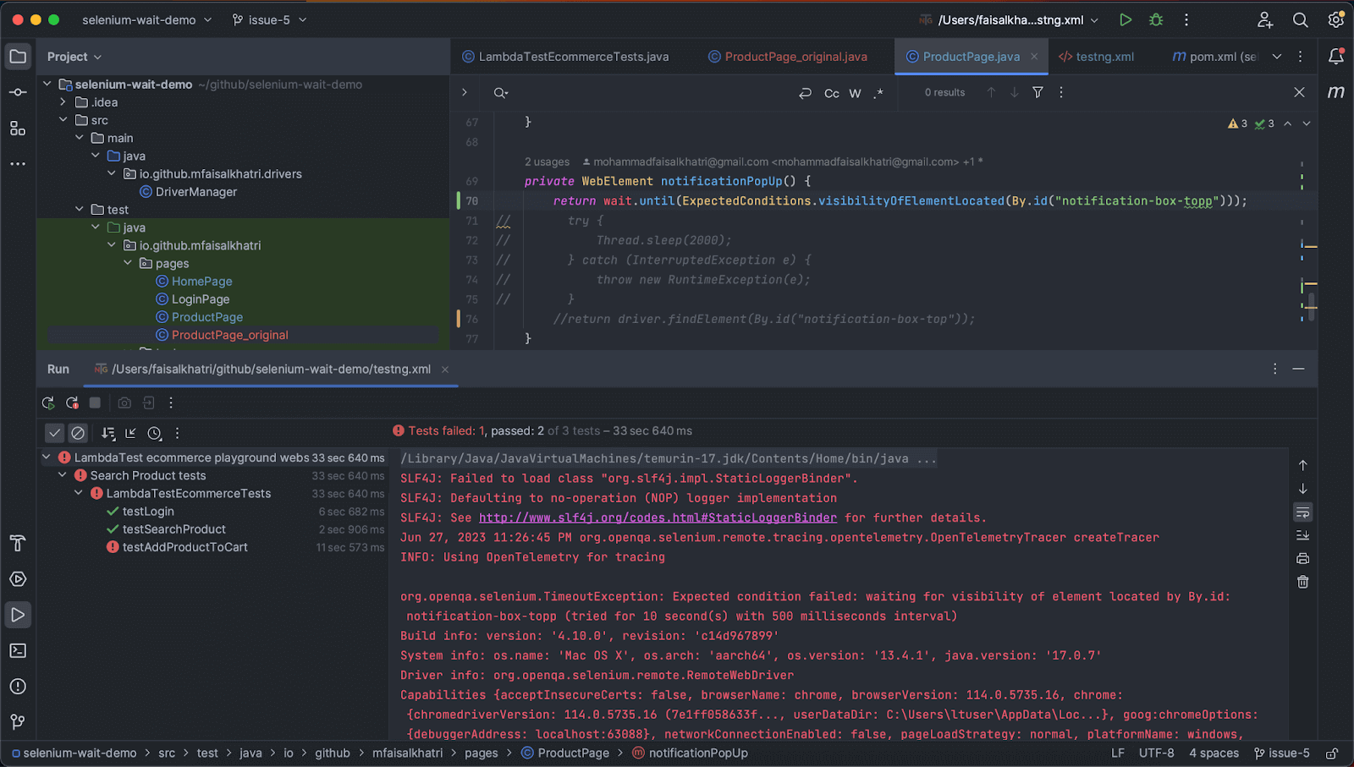Screen dimensions: 1354x767
Task: Open the Problems tool window
Action: [x=17, y=686]
